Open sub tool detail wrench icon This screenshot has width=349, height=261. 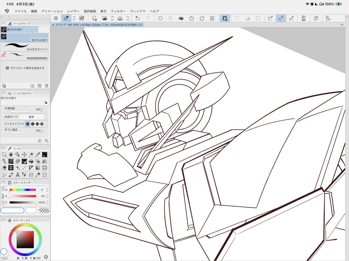coord(47,141)
